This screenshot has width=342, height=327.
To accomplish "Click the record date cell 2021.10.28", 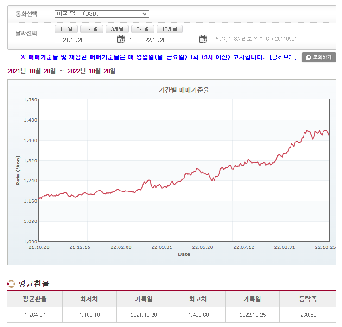I will tap(144, 315).
